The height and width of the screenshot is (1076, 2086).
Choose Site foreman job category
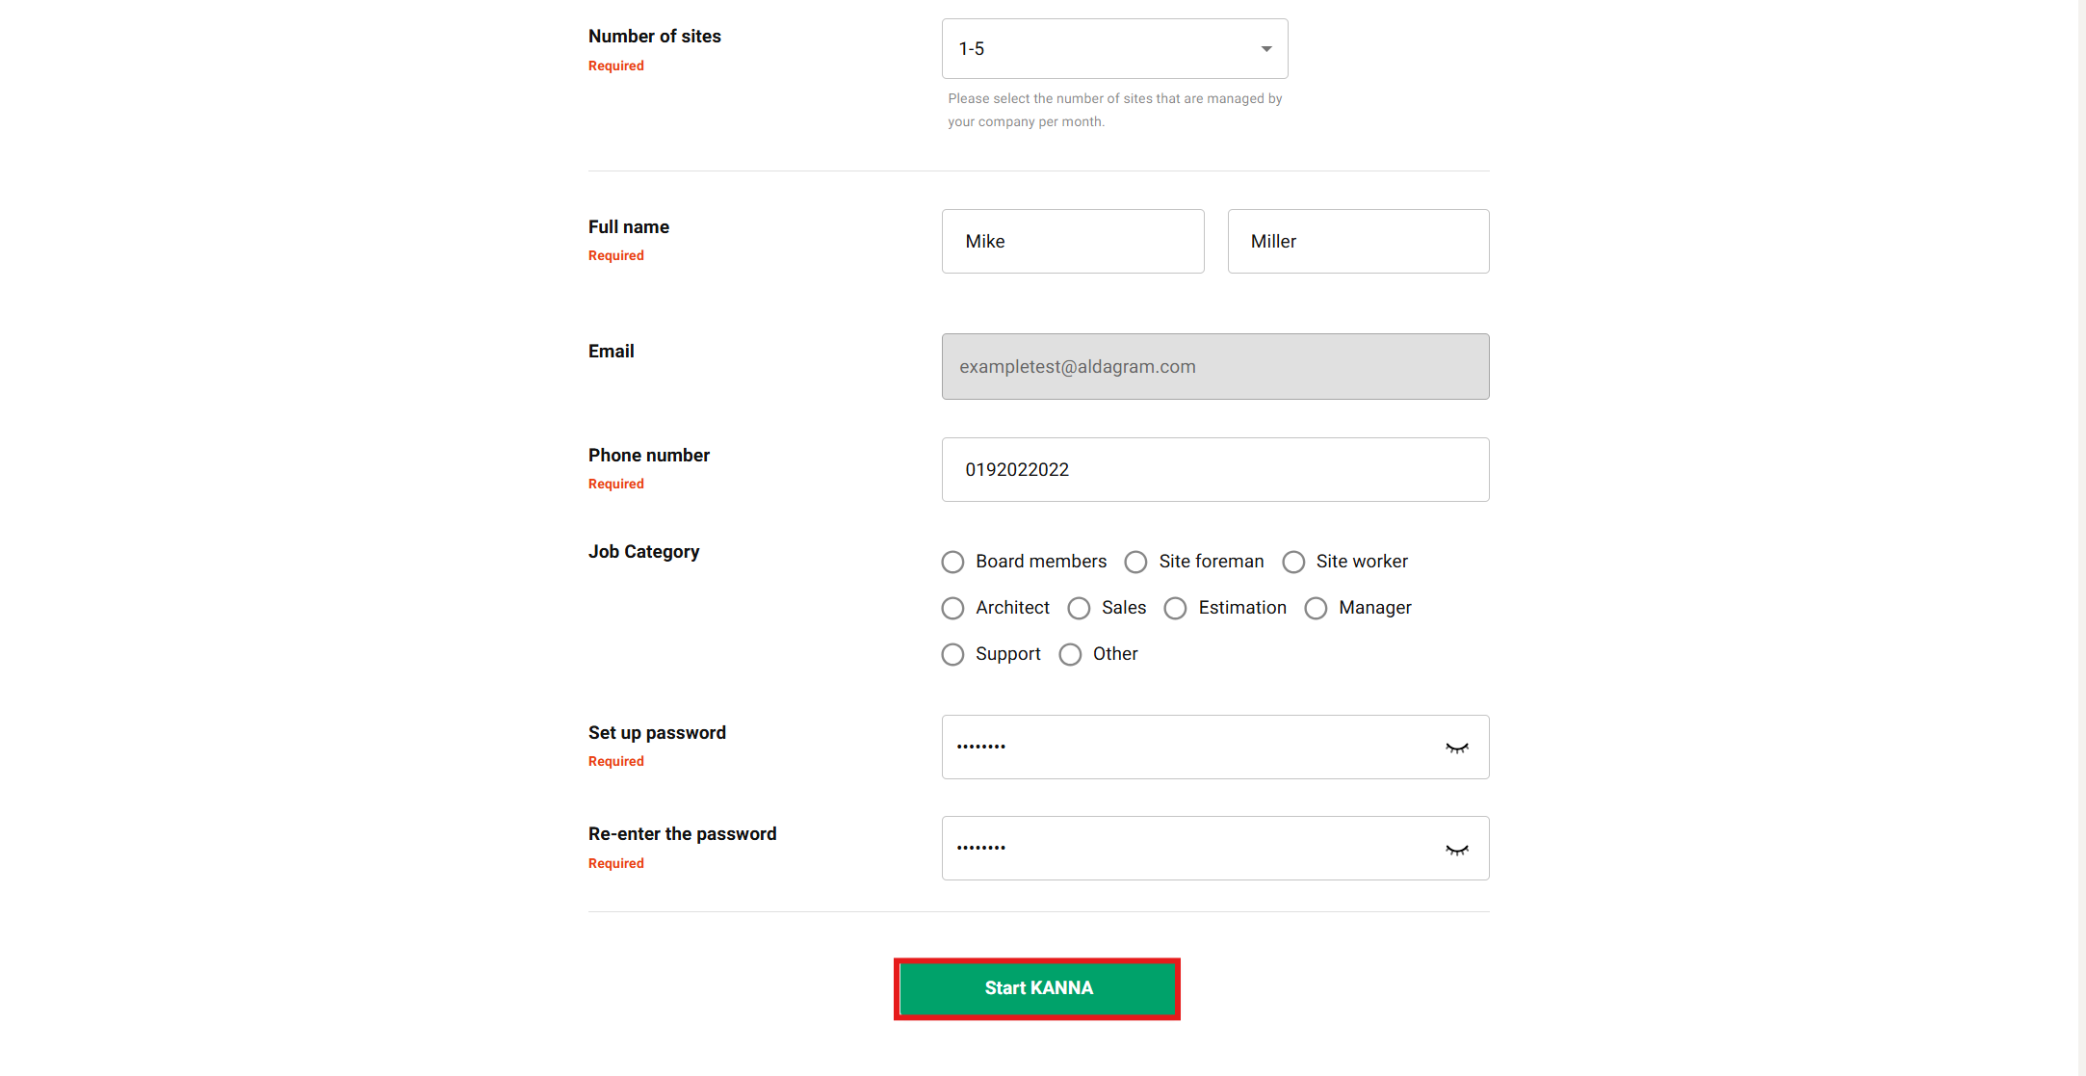(x=1136, y=562)
